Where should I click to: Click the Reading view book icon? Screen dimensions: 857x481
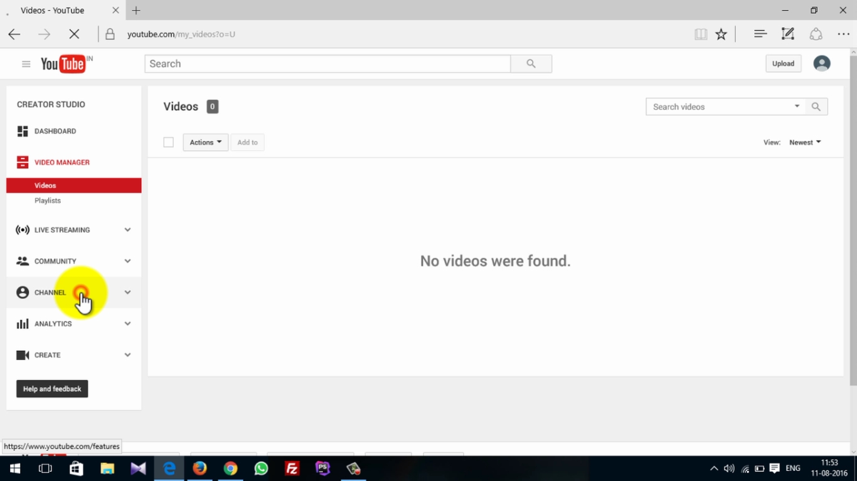click(x=701, y=34)
